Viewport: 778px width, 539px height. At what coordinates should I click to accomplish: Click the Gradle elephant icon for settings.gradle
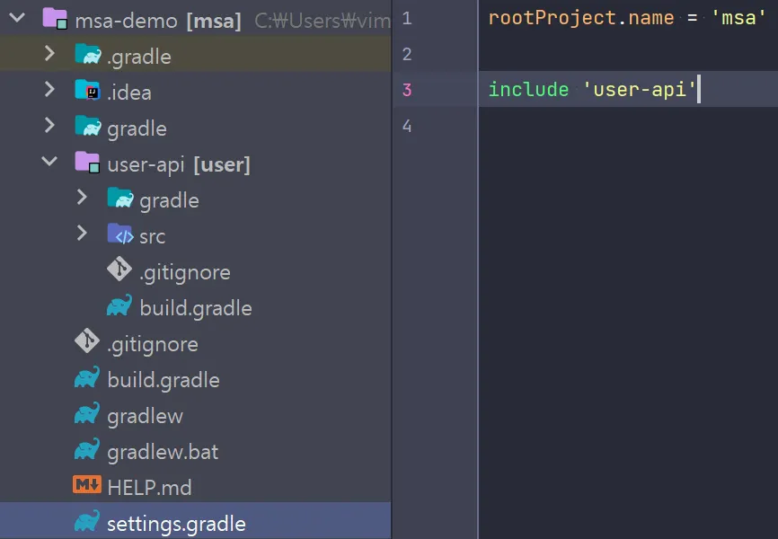point(87,523)
